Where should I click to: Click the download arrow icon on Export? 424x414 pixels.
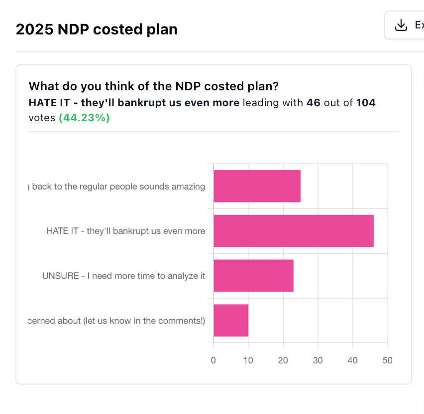[x=401, y=25]
